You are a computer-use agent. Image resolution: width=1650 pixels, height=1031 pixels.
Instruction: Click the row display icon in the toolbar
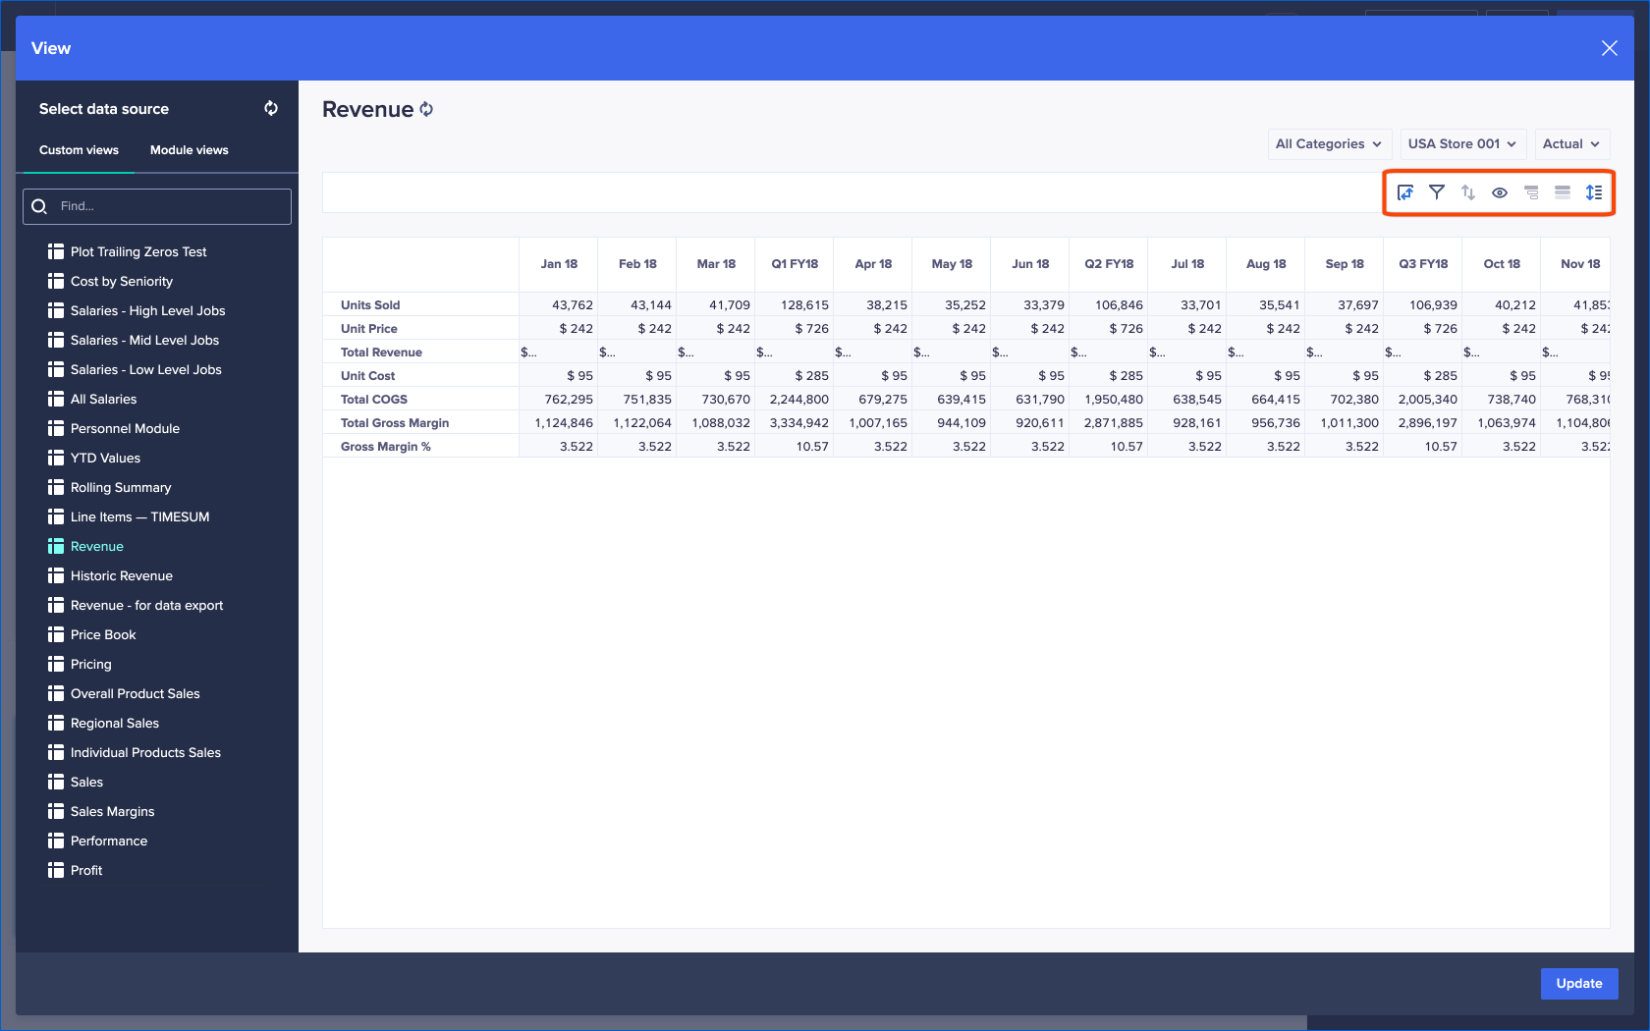pos(1562,192)
